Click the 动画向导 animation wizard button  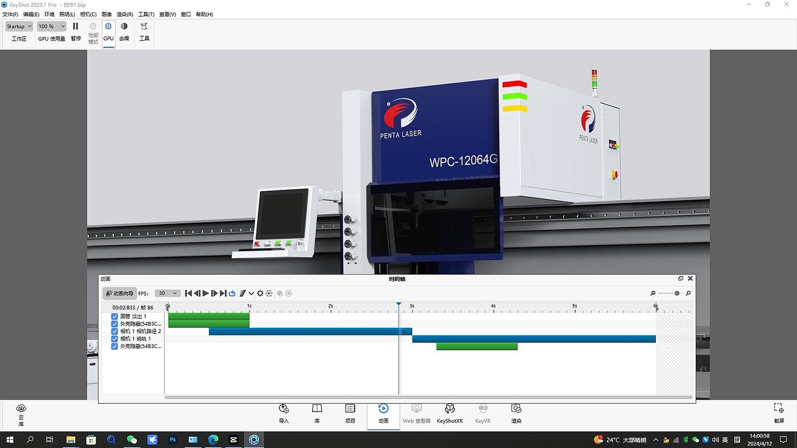(120, 293)
